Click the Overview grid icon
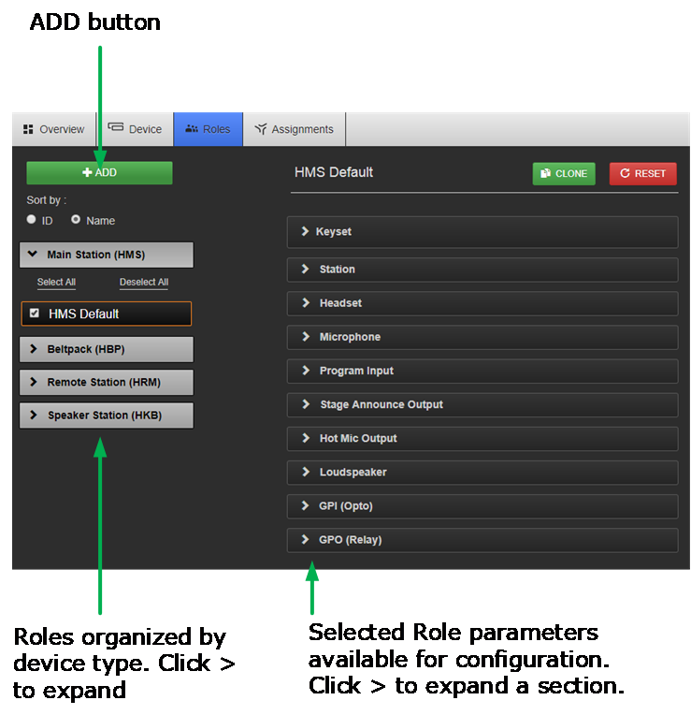691x715 pixels. coord(28,129)
